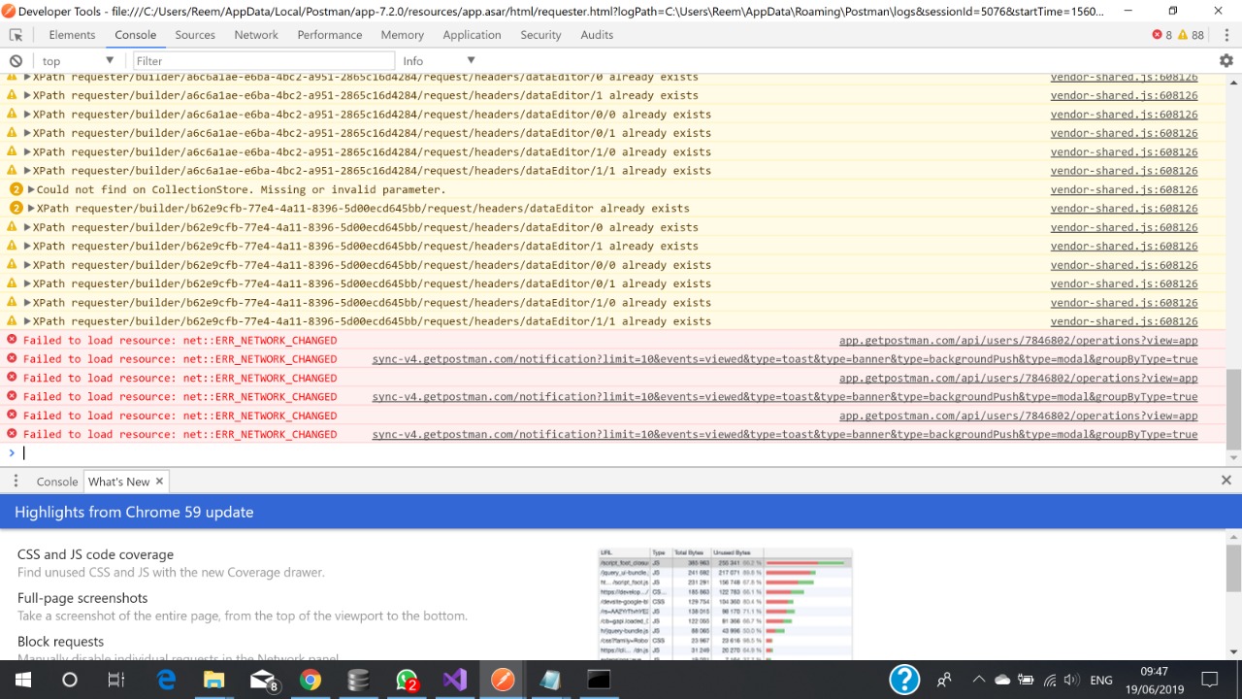Expand the 'Could not find on CollectionStore' warning
The image size is (1242, 699).
click(x=31, y=189)
